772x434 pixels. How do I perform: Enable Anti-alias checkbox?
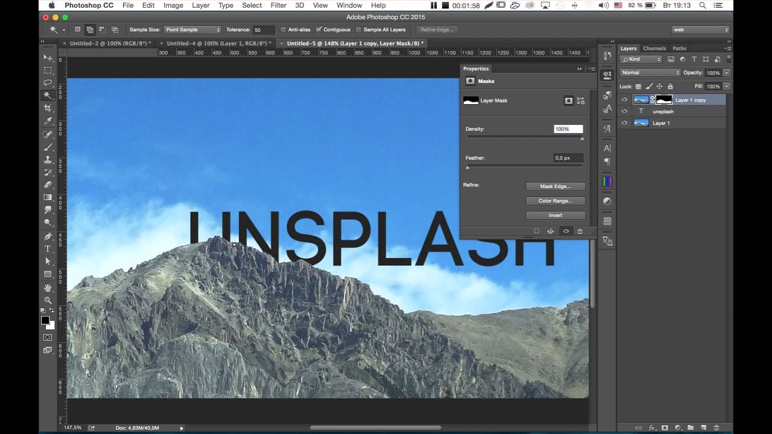(283, 30)
